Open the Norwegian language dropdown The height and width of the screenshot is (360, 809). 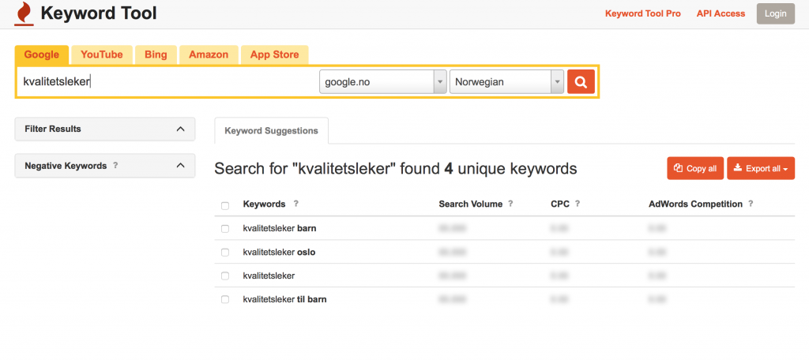(506, 82)
